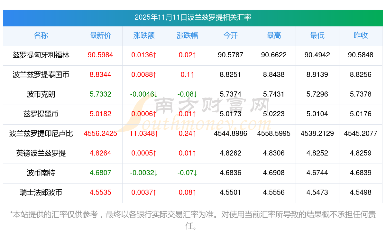Select previous close 5.7378

click(361, 94)
